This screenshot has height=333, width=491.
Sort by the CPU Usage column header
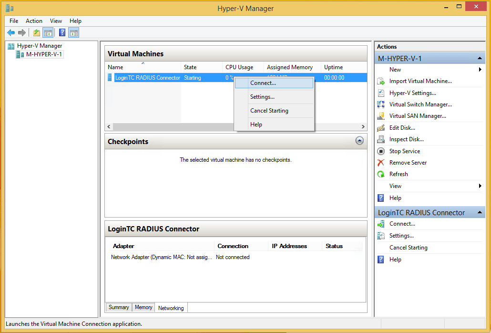click(x=243, y=67)
